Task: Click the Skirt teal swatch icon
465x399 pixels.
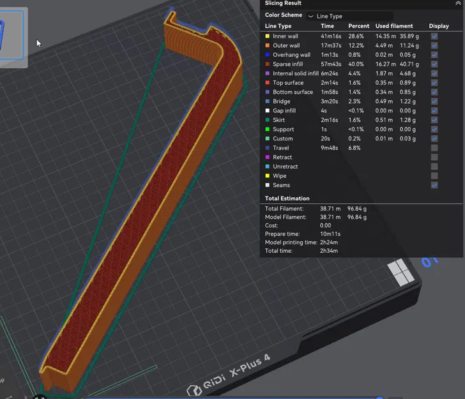Action: [x=267, y=120]
